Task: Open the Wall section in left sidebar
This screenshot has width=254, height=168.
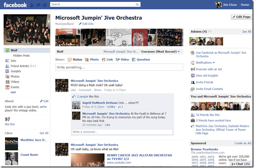Action: point(14,50)
